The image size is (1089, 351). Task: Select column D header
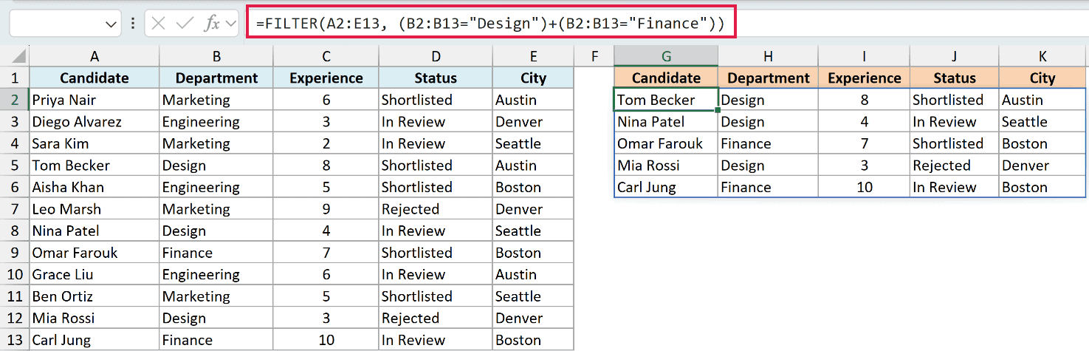coord(436,56)
